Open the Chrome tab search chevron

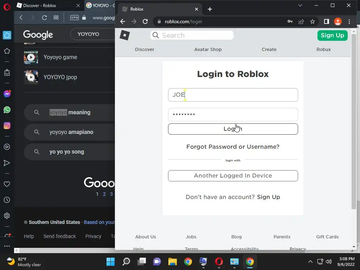300,5
